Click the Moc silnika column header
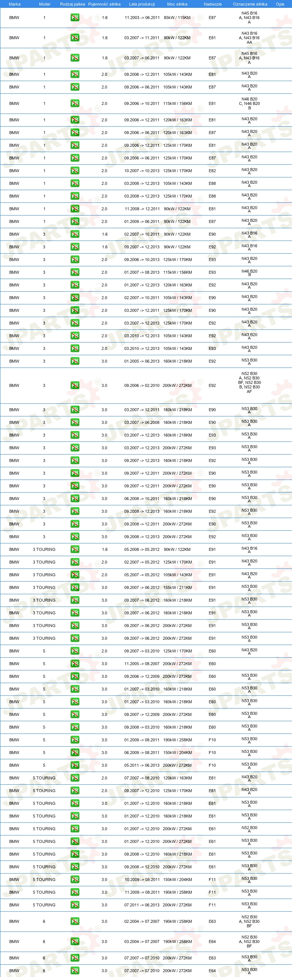Image resolution: width=292 pixels, height=977 pixels. (x=177, y=4)
